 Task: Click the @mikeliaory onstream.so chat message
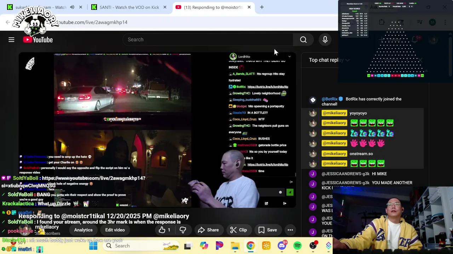[x=361, y=154]
